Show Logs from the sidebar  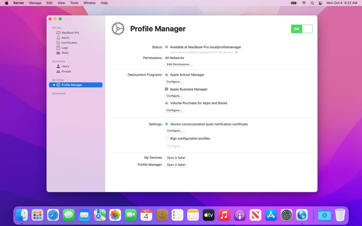(x=62, y=48)
